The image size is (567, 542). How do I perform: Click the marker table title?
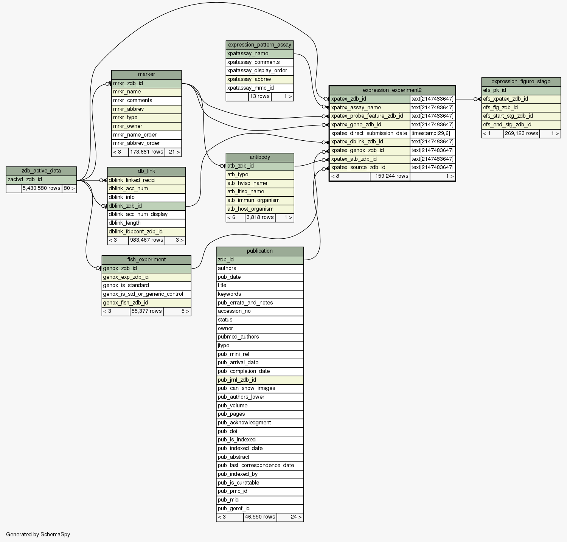click(x=146, y=75)
